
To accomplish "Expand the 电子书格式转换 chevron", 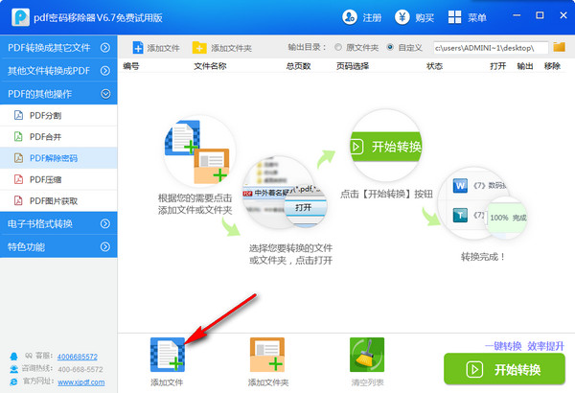I will 105,223.
